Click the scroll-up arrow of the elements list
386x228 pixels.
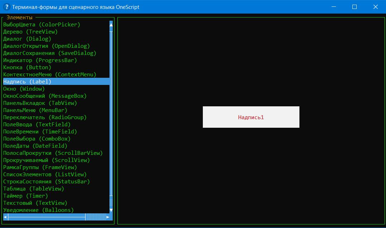[111, 24]
